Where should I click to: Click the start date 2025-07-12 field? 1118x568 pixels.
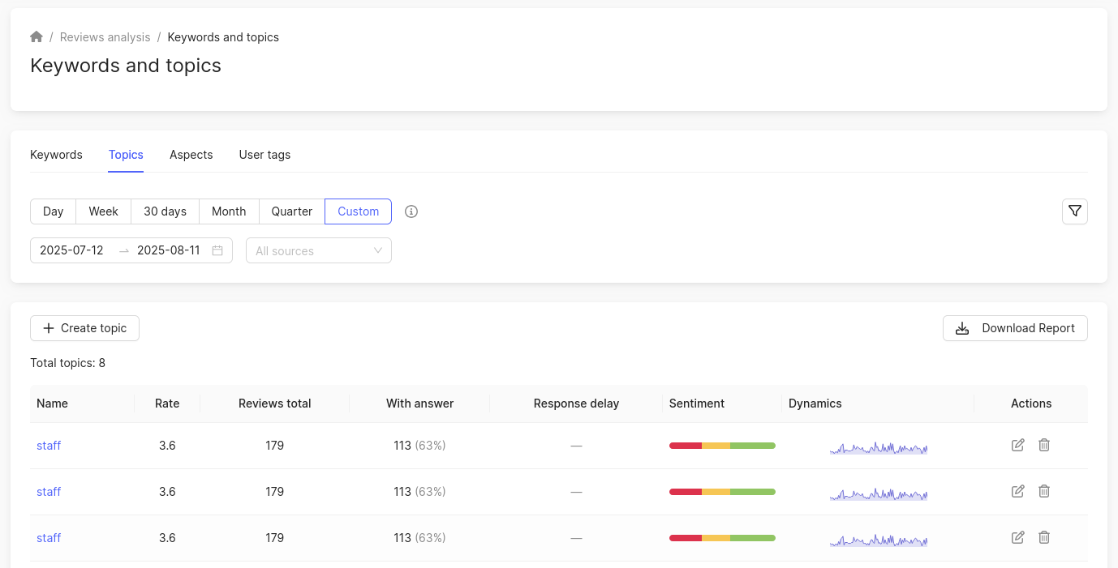click(72, 250)
